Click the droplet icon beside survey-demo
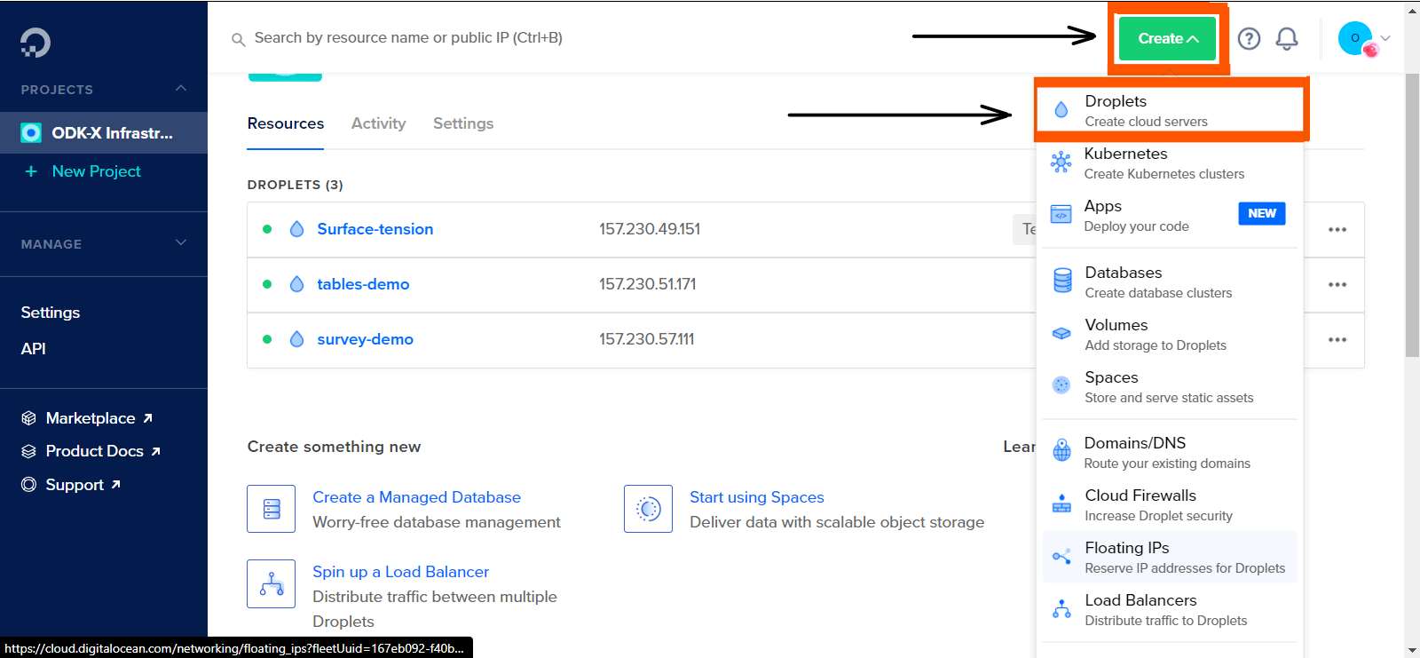The width and height of the screenshot is (1420, 658). 297,339
